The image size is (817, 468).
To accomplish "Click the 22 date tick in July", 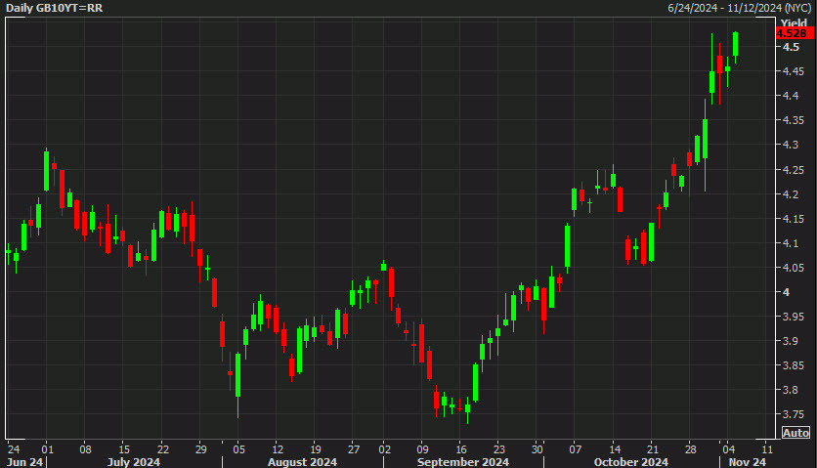I will pyautogui.click(x=163, y=449).
